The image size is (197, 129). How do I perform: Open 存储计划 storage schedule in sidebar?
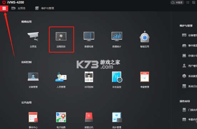pos(190,56)
